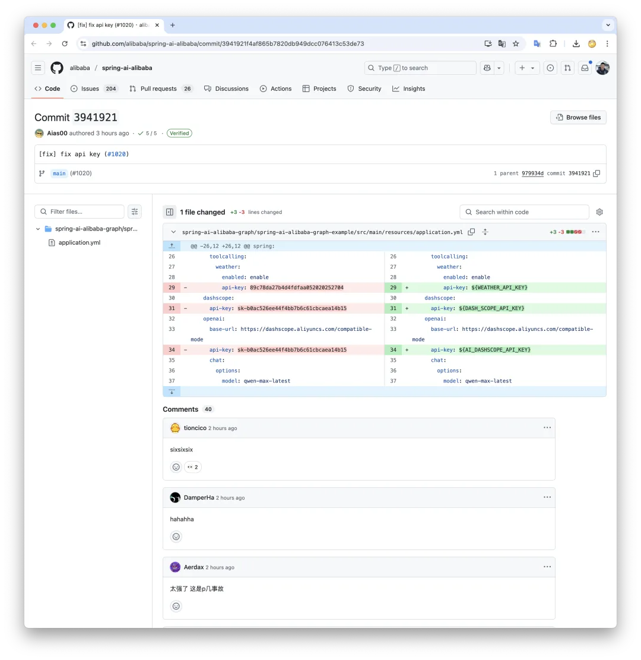Open the #1020 pull request link
641x660 pixels.
click(x=117, y=154)
